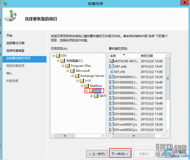
Task: Collapse the DB1 tree node
Action: 87,91
